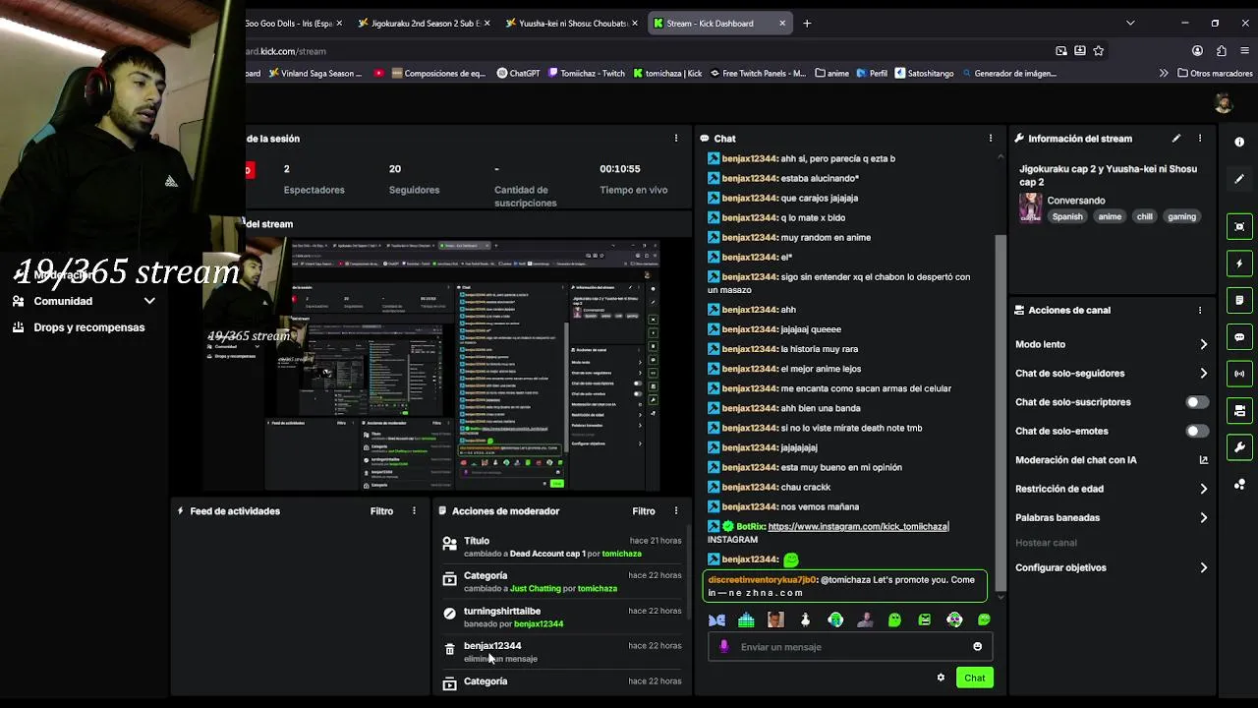This screenshot has width=1258, height=708.
Task: Insert the white duck emote
Action: (x=806, y=619)
